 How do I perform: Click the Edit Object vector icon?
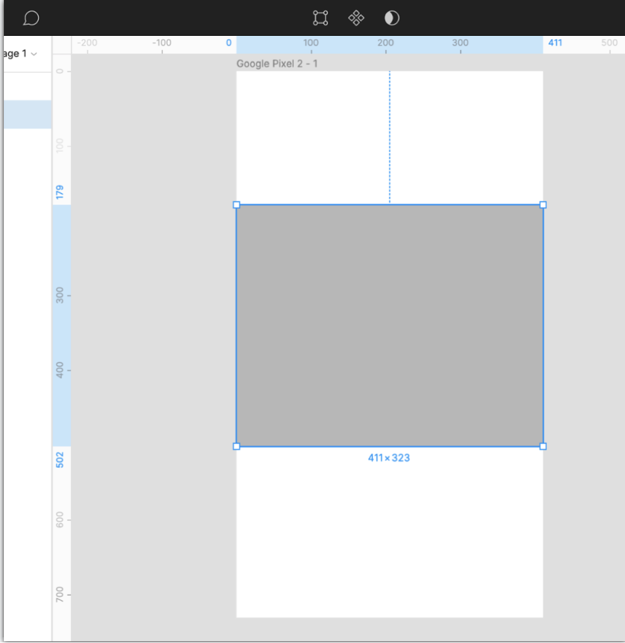coord(320,18)
